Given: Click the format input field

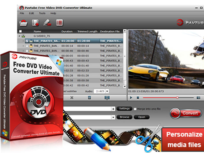Looking at the screenshot, I should (x=87, y=109).
